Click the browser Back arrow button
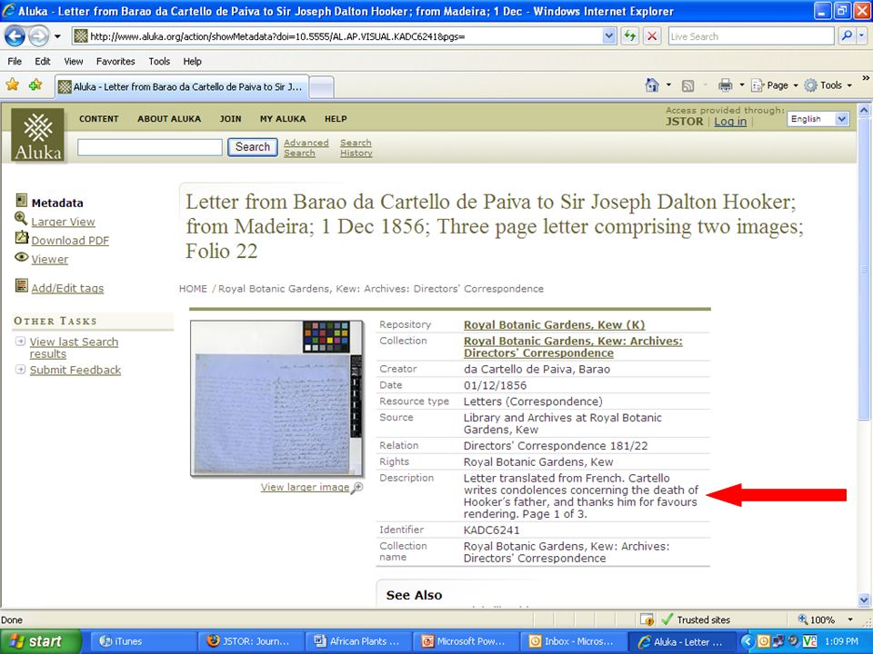This screenshot has width=873, height=654. [x=15, y=36]
